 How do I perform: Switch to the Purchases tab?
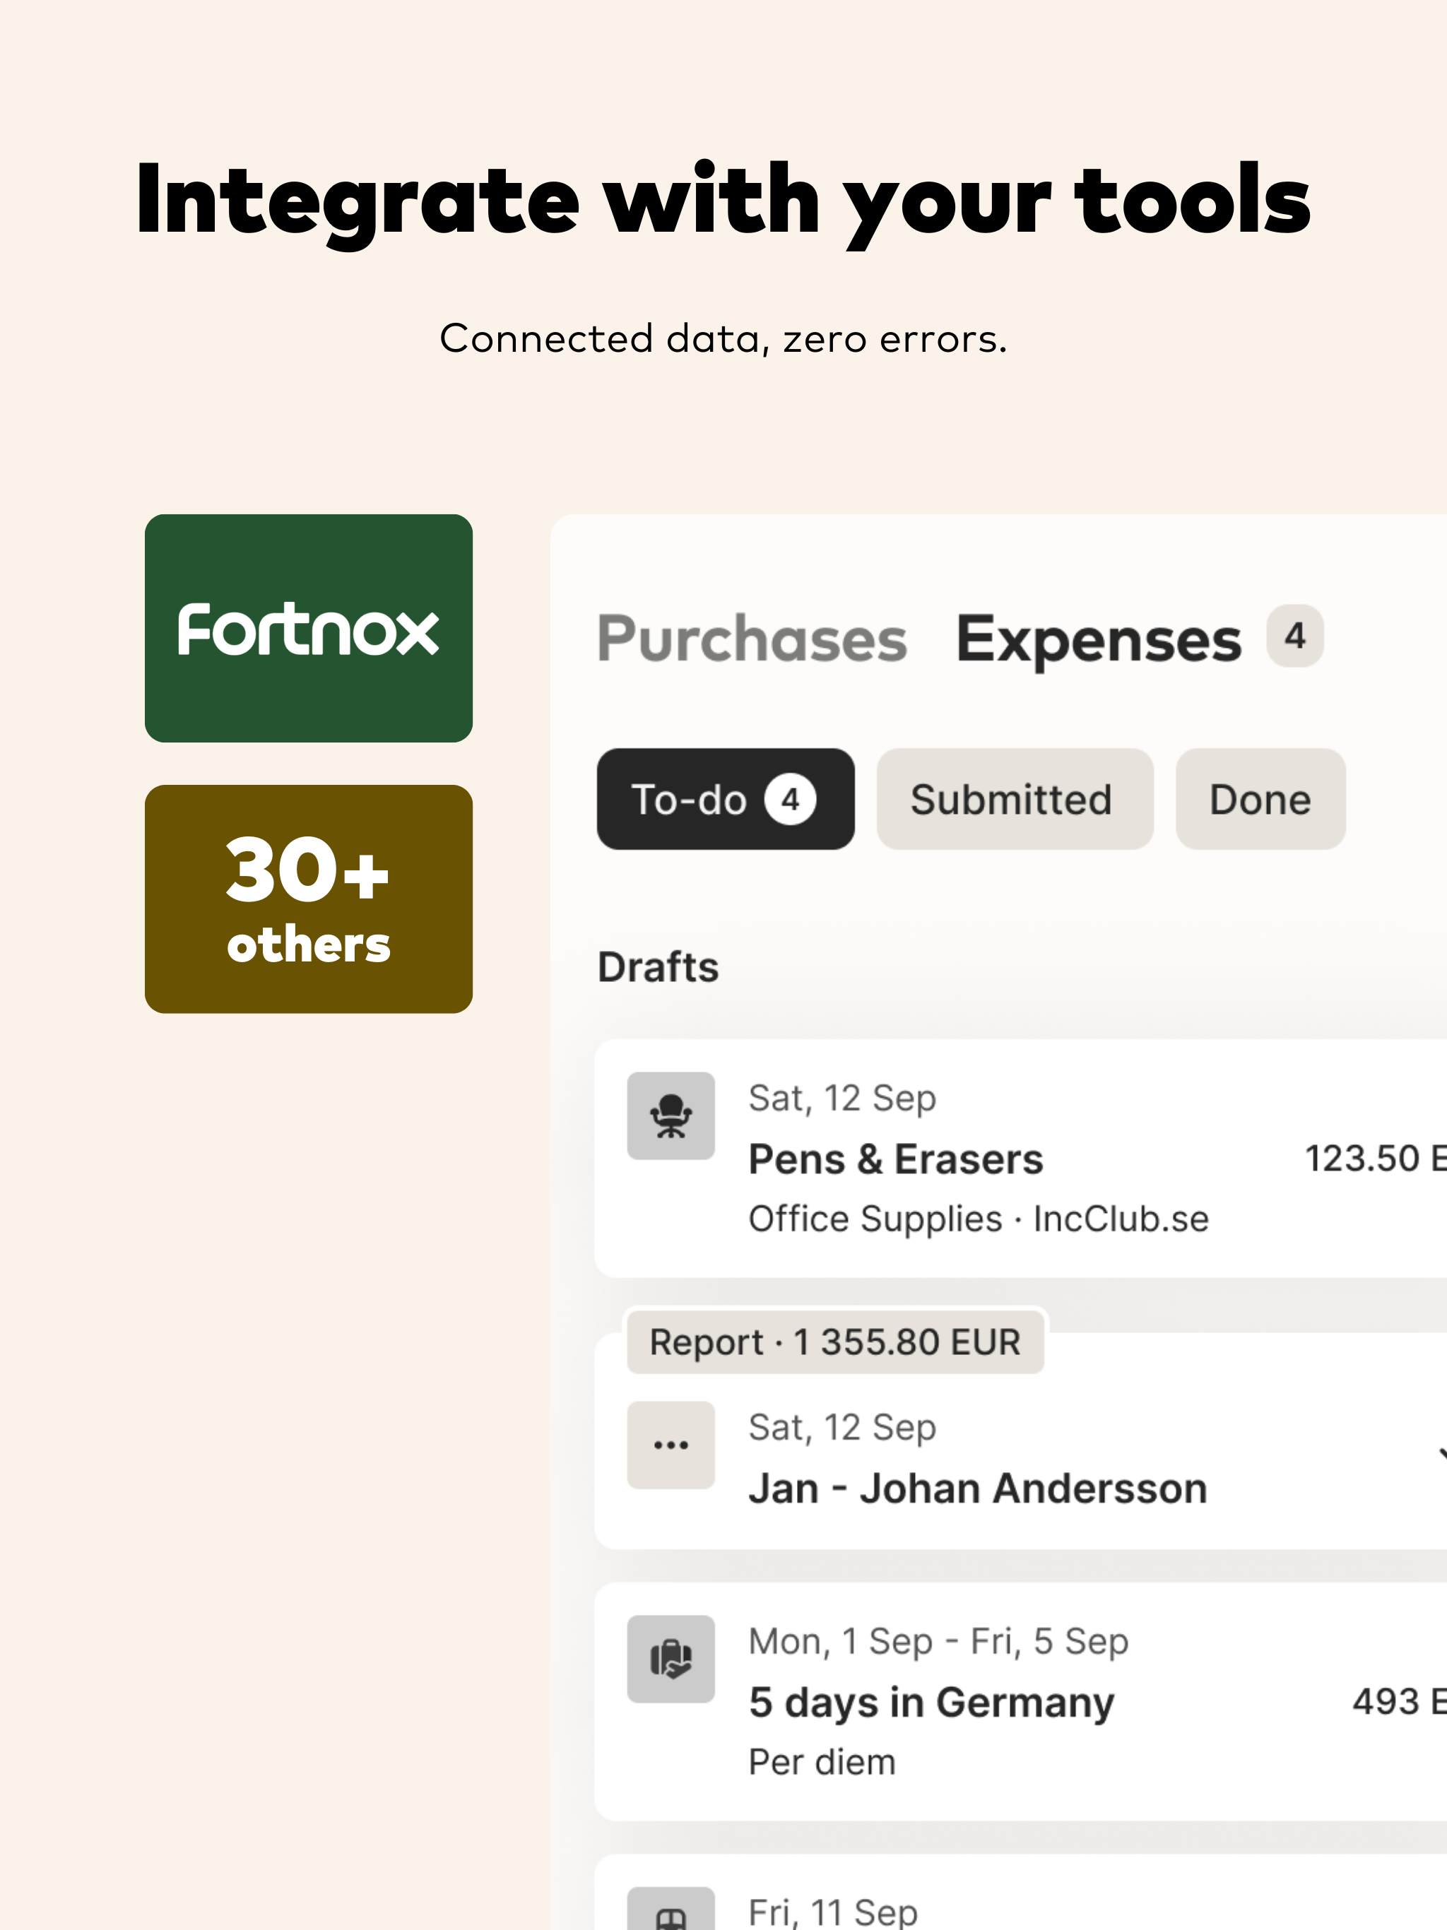click(x=752, y=639)
